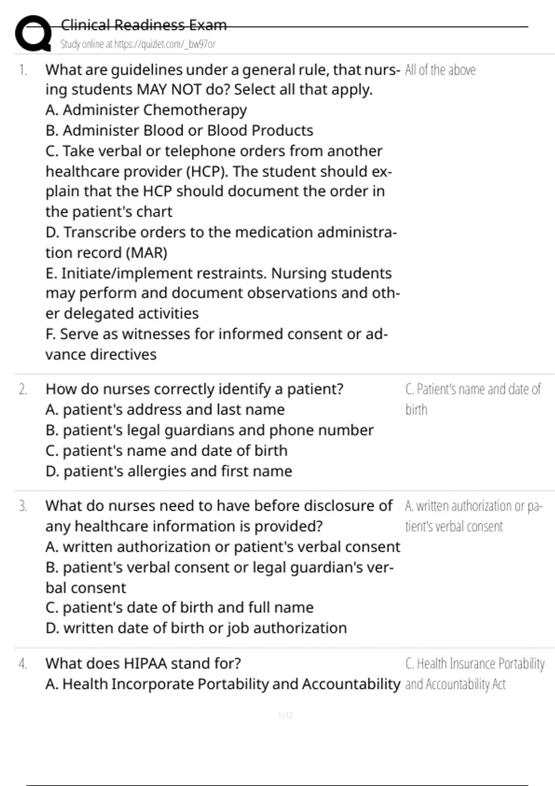Select option 'F. Serve as witnesses' line
The image size is (555, 786).
point(216,344)
